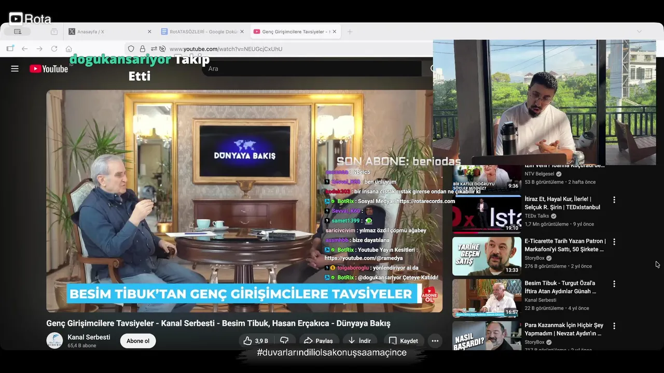Open 'İtiraz Et, Hayal Kur, İlerle!' video title

pyautogui.click(x=562, y=203)
